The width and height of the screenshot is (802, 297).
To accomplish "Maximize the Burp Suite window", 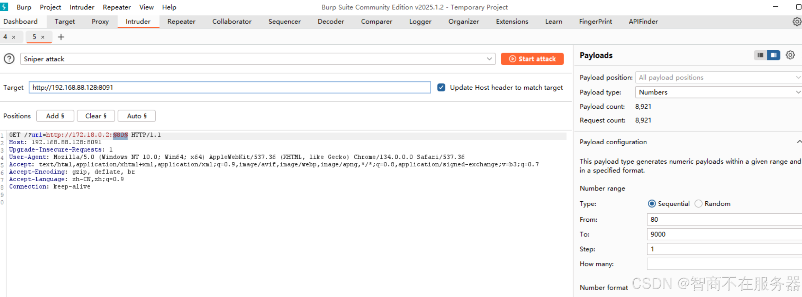I will pos(799,7).
